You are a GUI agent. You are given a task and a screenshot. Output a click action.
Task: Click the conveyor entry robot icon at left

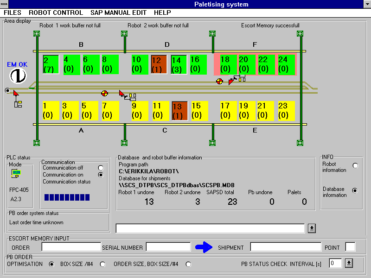[x=18, y=99]
